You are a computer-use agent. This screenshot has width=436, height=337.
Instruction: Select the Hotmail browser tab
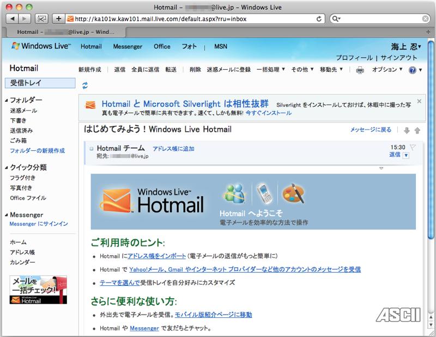click(x=65, y=32)
